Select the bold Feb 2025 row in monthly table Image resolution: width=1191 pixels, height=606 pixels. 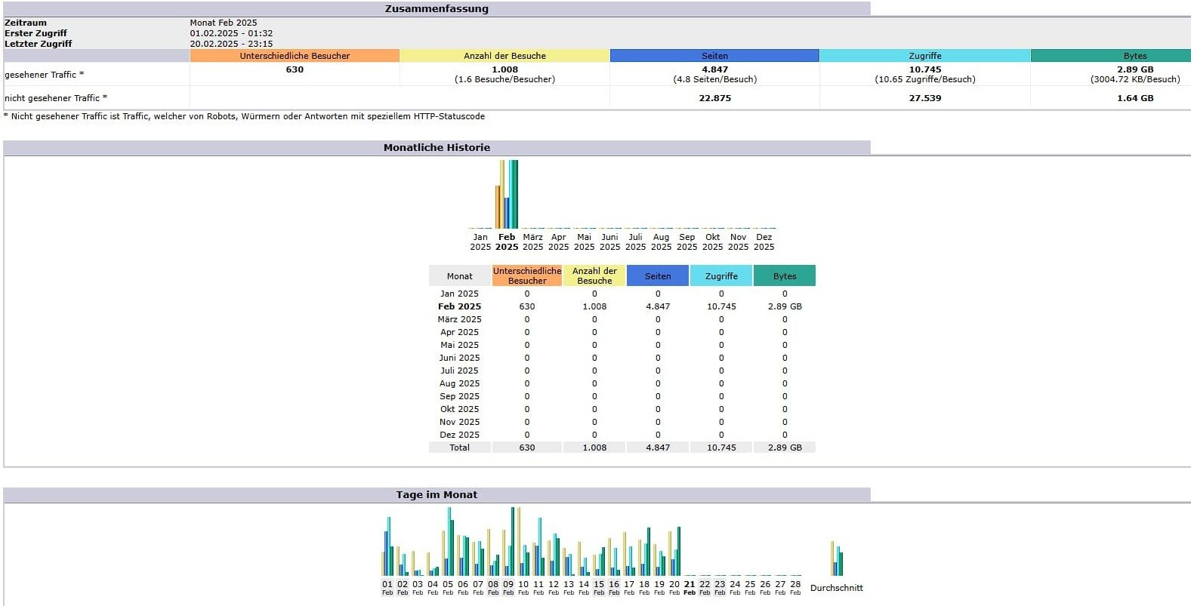pos(459,306)
